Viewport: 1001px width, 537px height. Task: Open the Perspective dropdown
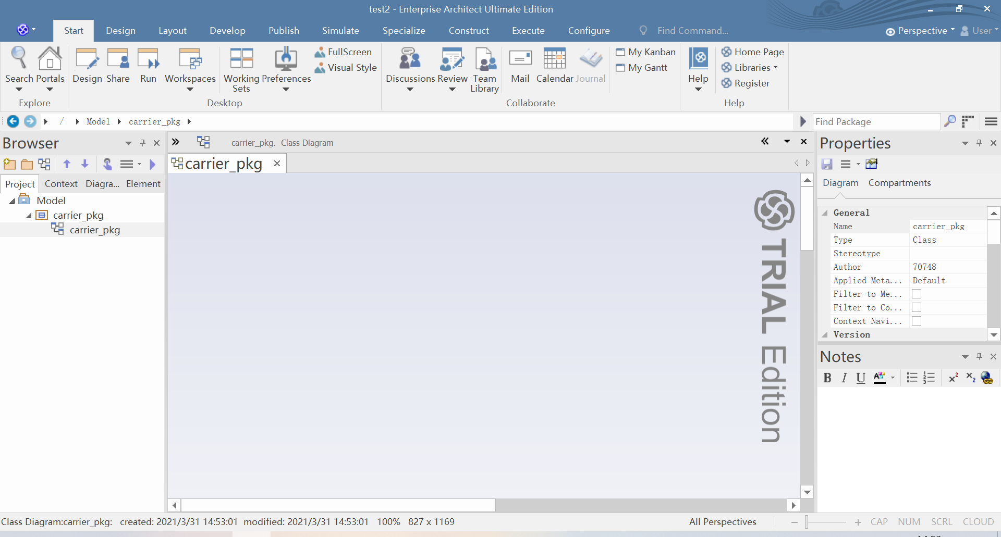pos(920,31)
